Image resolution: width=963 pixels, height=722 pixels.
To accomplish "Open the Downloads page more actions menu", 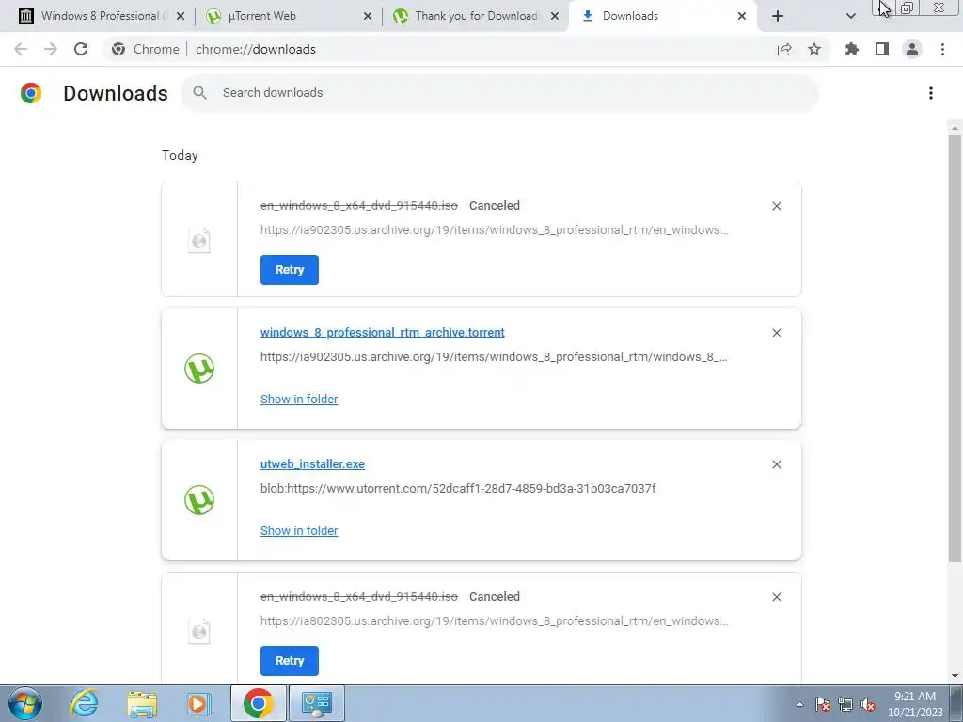I will point(931,93).
